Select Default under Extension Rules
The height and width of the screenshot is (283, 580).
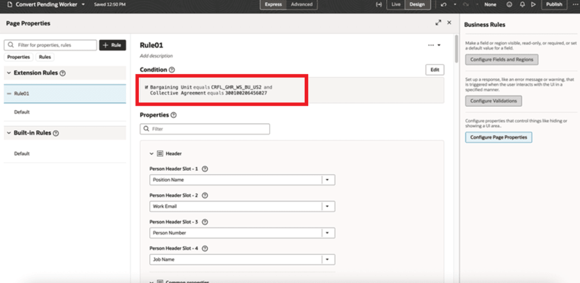pyautogui.click(x=22, y=112)
